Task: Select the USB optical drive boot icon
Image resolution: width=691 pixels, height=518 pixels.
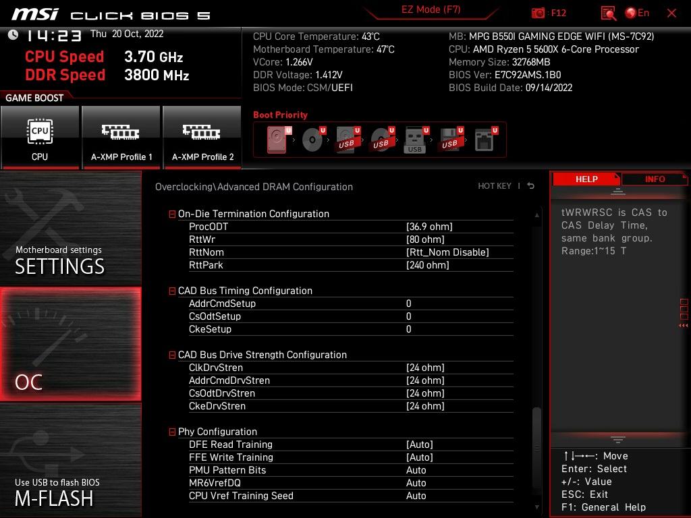Action: pos(383,140)
